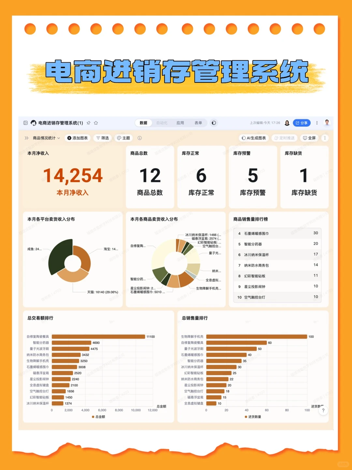Click the document title 电商进销存管理系统(1)
The image size is (352, 470).
[61, 123]
